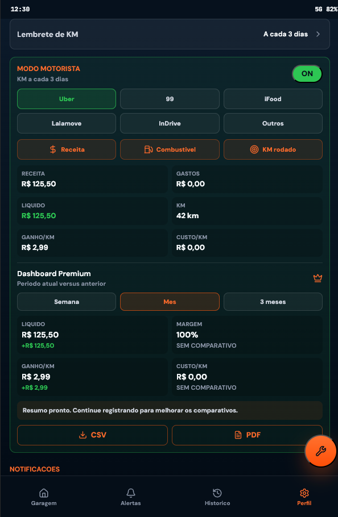338x517 pixels.
Task: Click the Premium crown icon
Action: pos(318,278)
